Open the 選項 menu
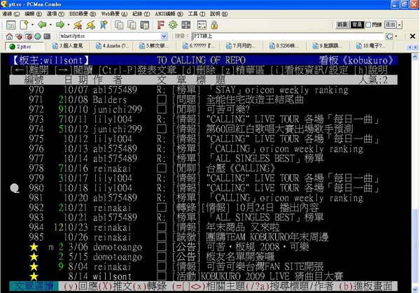The image size is (420, 293). (55, 14)
